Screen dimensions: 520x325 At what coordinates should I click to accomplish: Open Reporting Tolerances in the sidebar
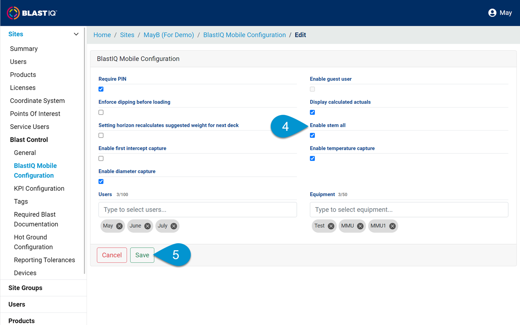click(44, 260)
